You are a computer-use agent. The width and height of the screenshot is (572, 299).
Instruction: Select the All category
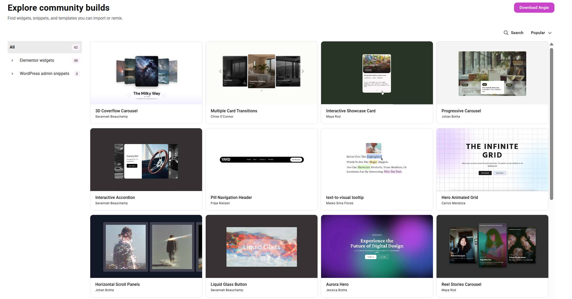click(x=45, y=47)
